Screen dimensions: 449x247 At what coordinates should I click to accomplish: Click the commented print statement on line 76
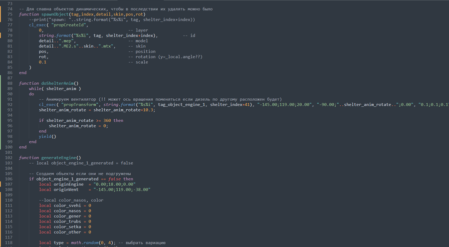pyautogui.click(x=112, y=20)
